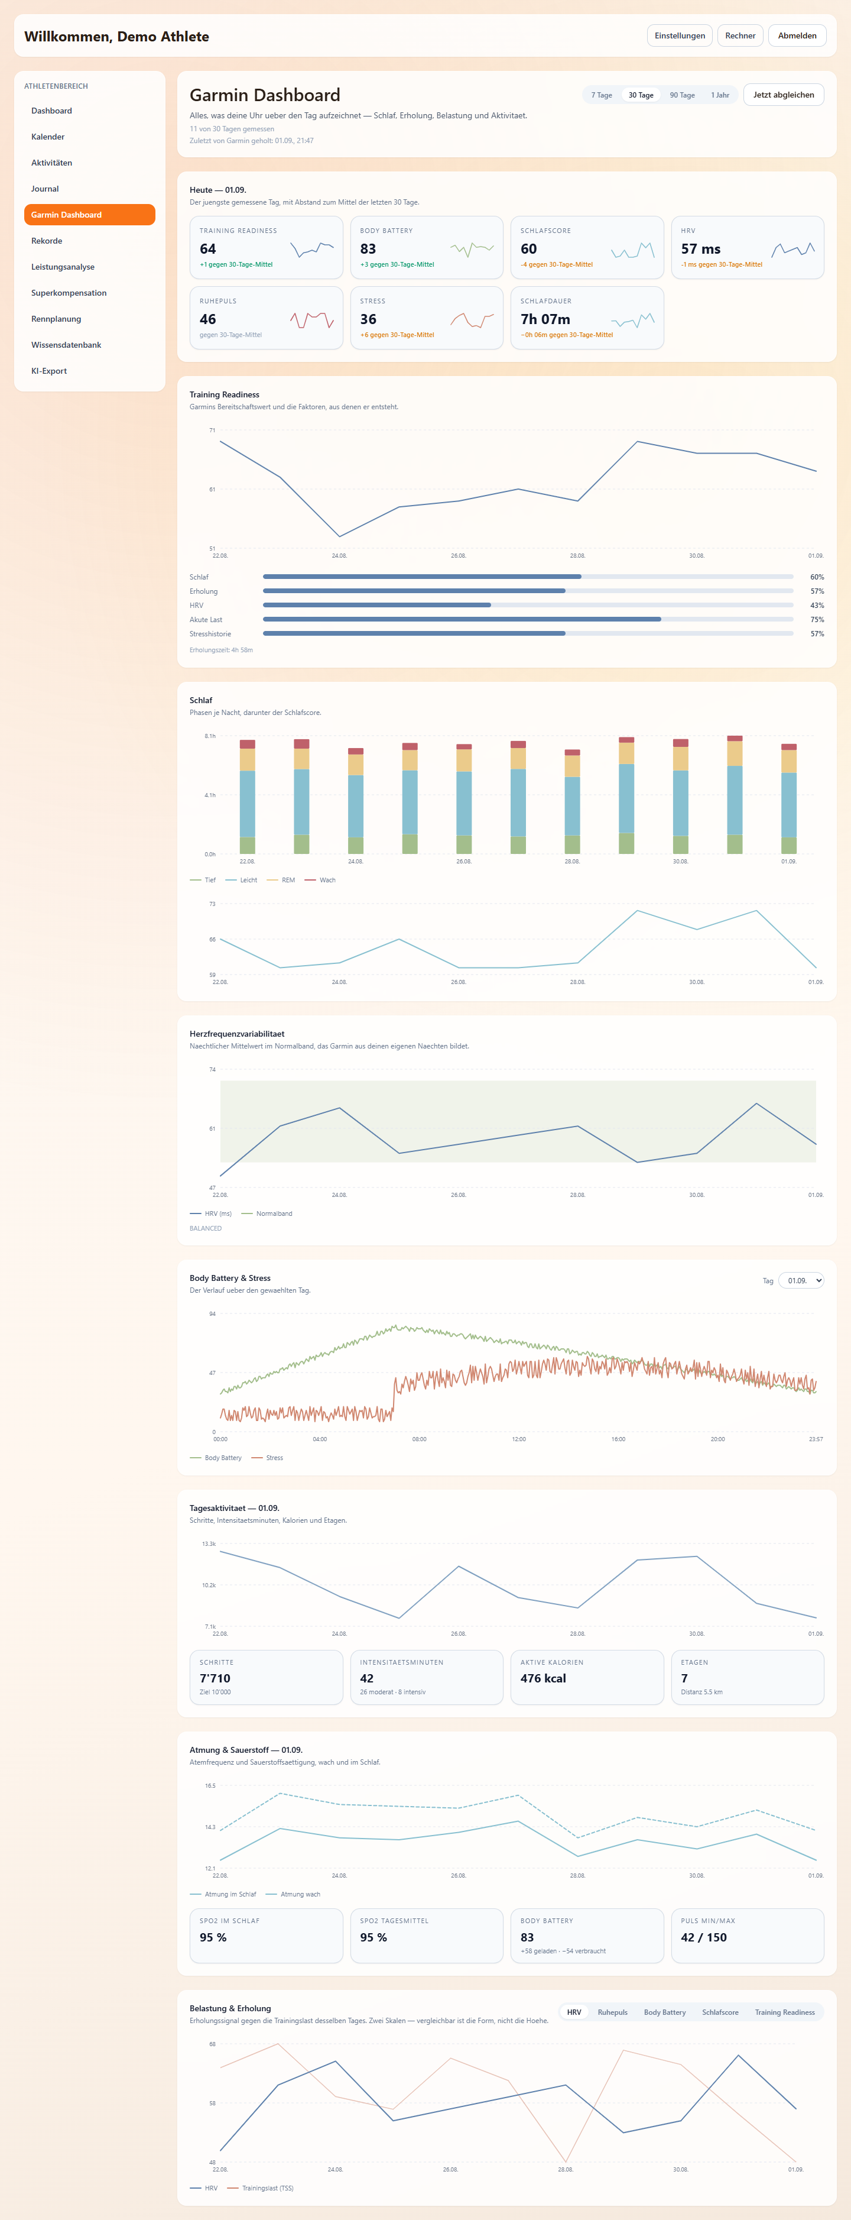Select the 1 Jahr range
The image size is (851, 2220).
[x=720, y=95]
